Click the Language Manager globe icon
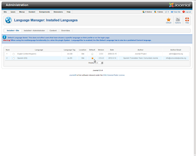The width and height of the screenshot is (196, 156). pyautogui.click(x=9, y=20)
